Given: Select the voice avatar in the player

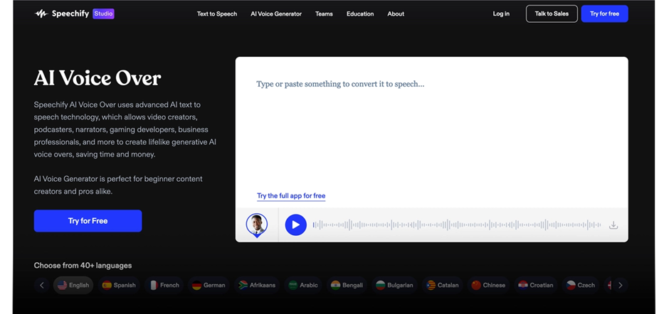Looking at the screenshot, I should tap(257, 225).
